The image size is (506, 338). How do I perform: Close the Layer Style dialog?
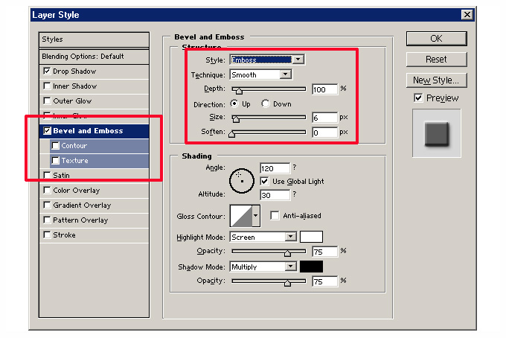pyautogui.click(x=467, y=15)
